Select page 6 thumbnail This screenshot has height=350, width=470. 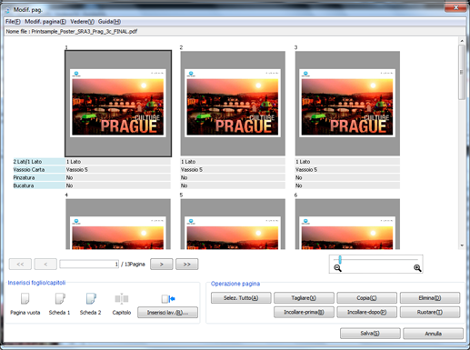347,225
